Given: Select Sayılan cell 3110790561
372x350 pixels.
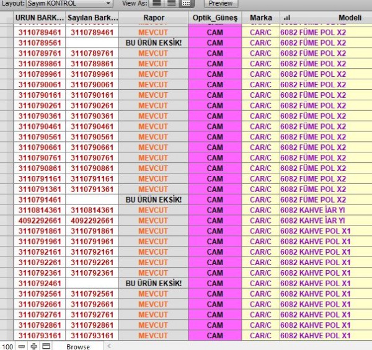Looking at the screenshot, I should click(x=92, y=137).
